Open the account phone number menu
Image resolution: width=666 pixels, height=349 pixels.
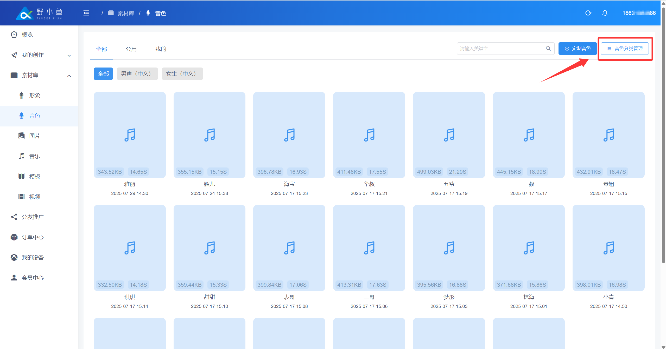click(x=639, y=13)
